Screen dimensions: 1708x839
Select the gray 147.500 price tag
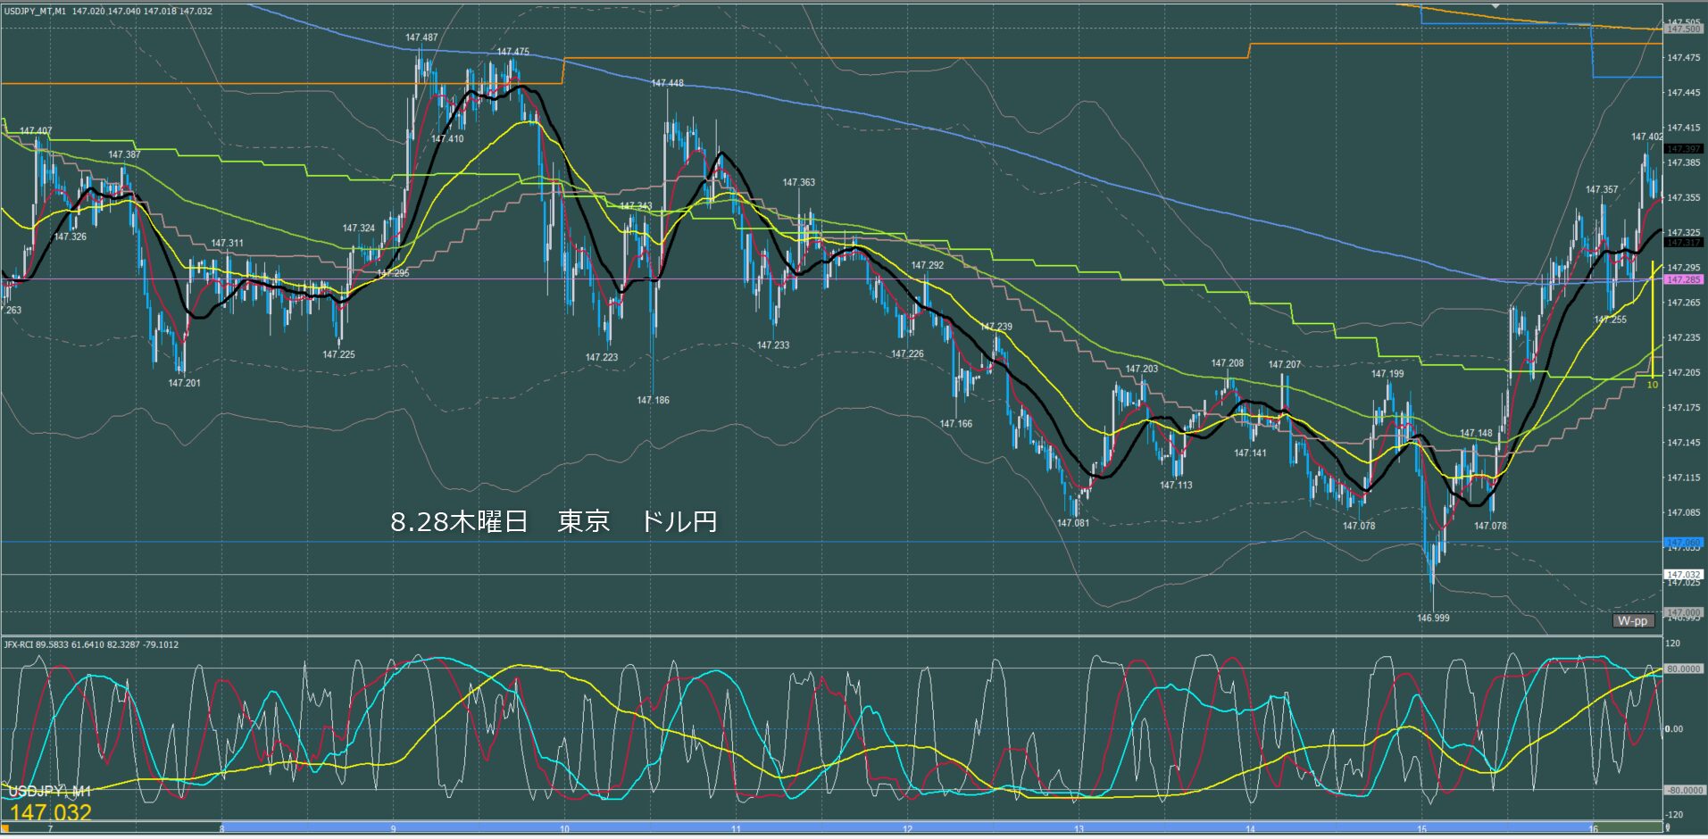[x=1683, y=29]
